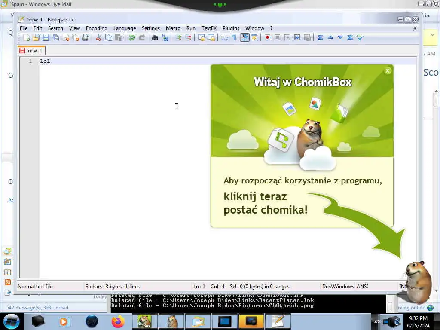Switch to Notepad++ taskbar button

(278, 321)
